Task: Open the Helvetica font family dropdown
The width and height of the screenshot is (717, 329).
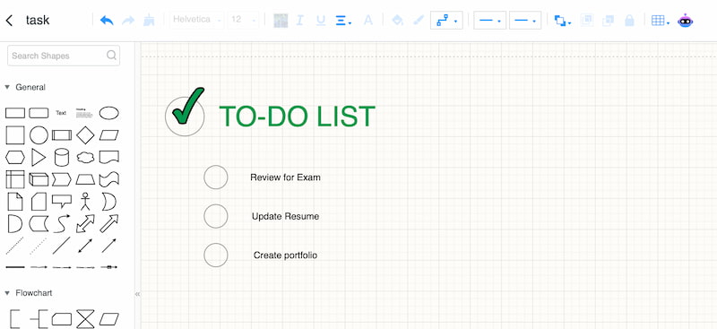Action: pos(197,20)
